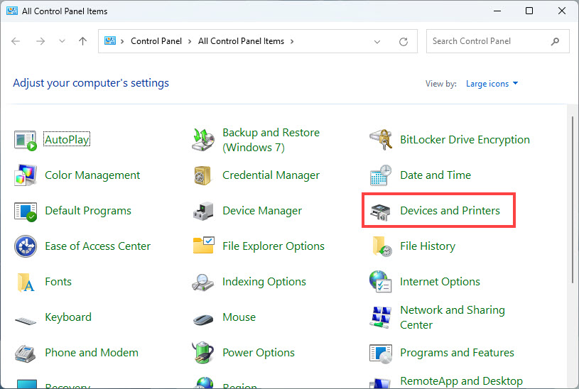
Task: Open the Device Manager icon
Action: [x=203, y=211]
